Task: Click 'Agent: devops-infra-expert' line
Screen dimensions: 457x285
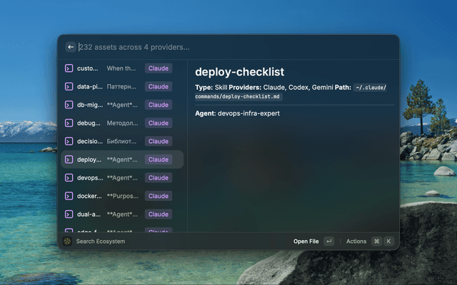Action: [x=237, y=113]
